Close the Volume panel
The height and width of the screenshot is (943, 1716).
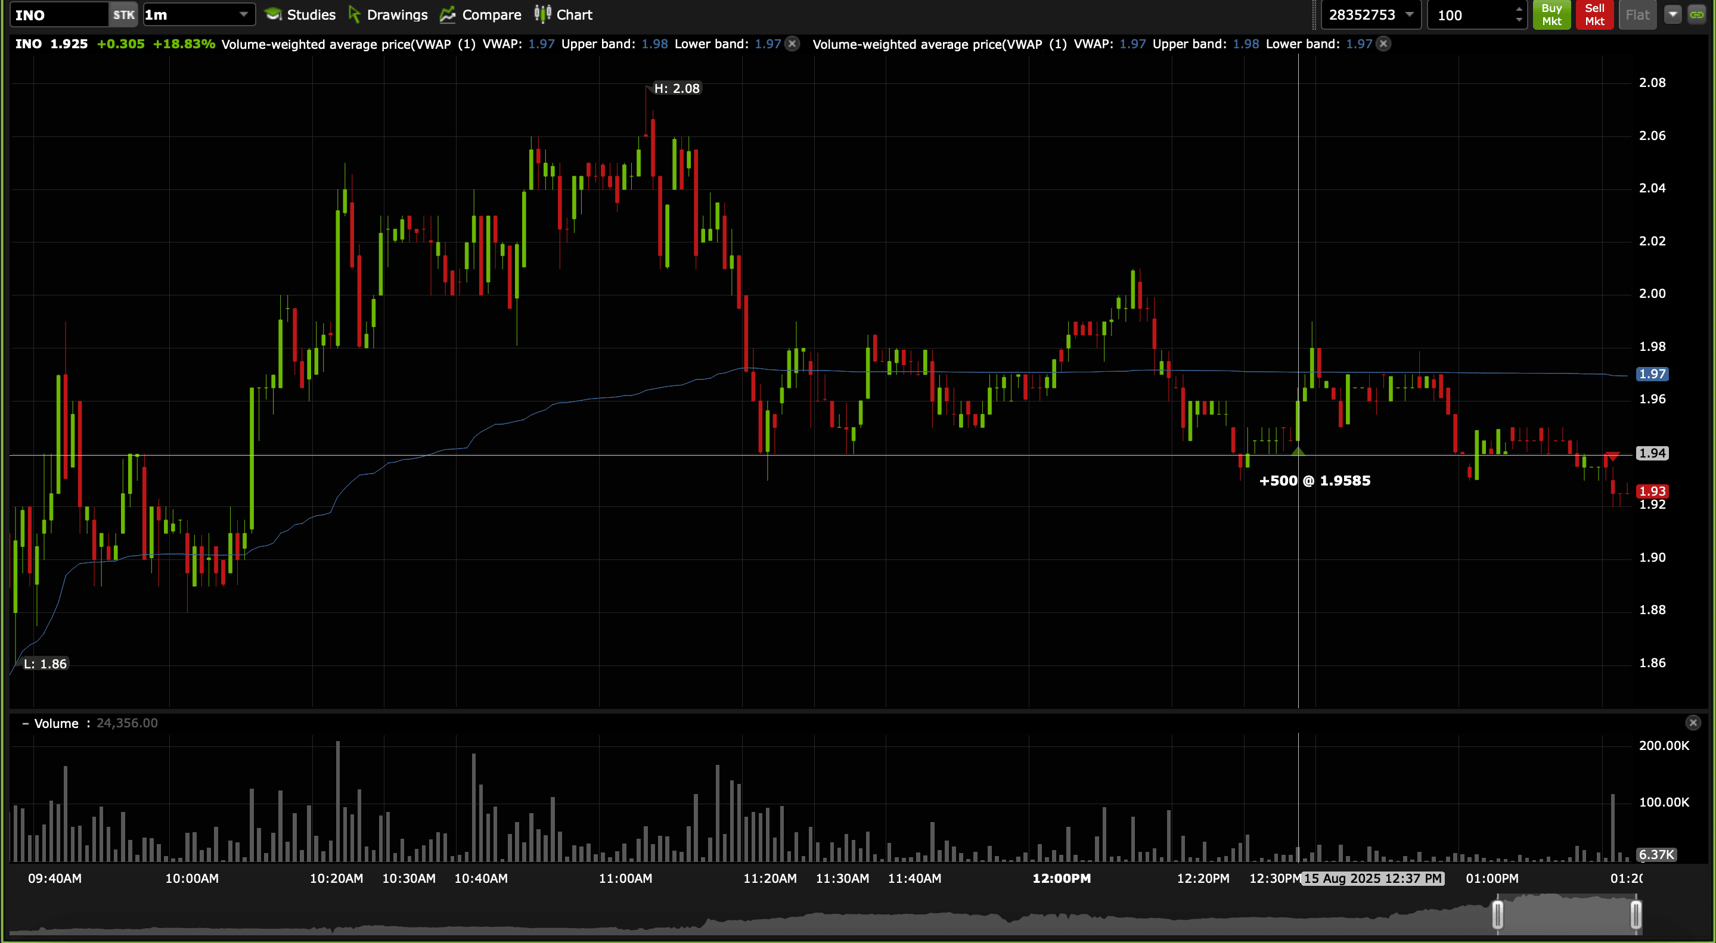[1693, 723]
